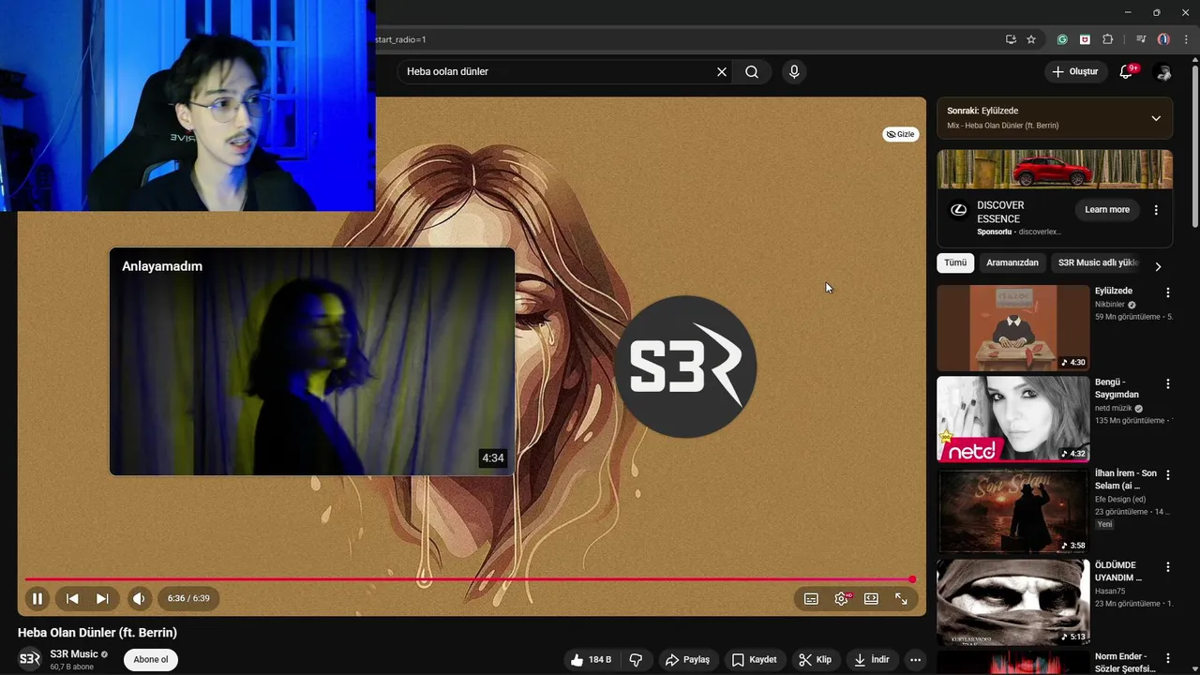Click the 'Norm Ender - Sözler Şerefsi...' title
Screen dimensions: 1200x675
coord(1125,663)
